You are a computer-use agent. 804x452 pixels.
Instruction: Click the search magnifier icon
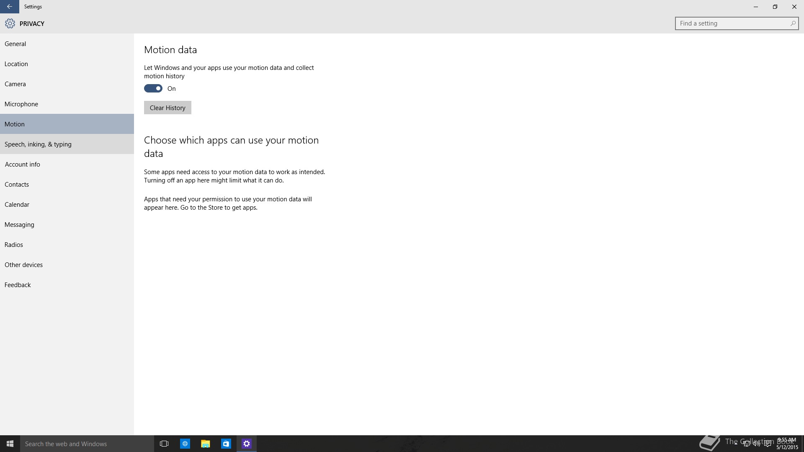click(x=793, y=23)
